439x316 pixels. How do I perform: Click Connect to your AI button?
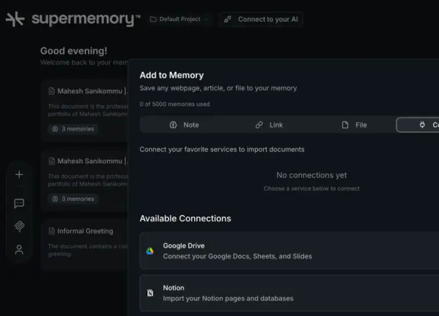coord(261,19)
